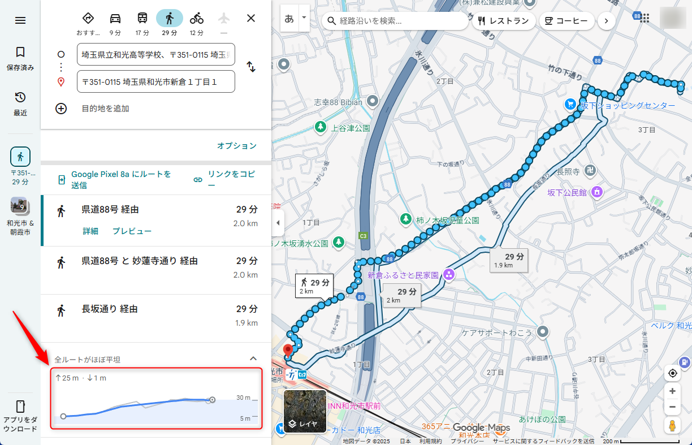Open the main navigation menu

(20, 20)
